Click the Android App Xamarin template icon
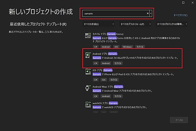This screenshot has height=131, width=196. [87, 55]
